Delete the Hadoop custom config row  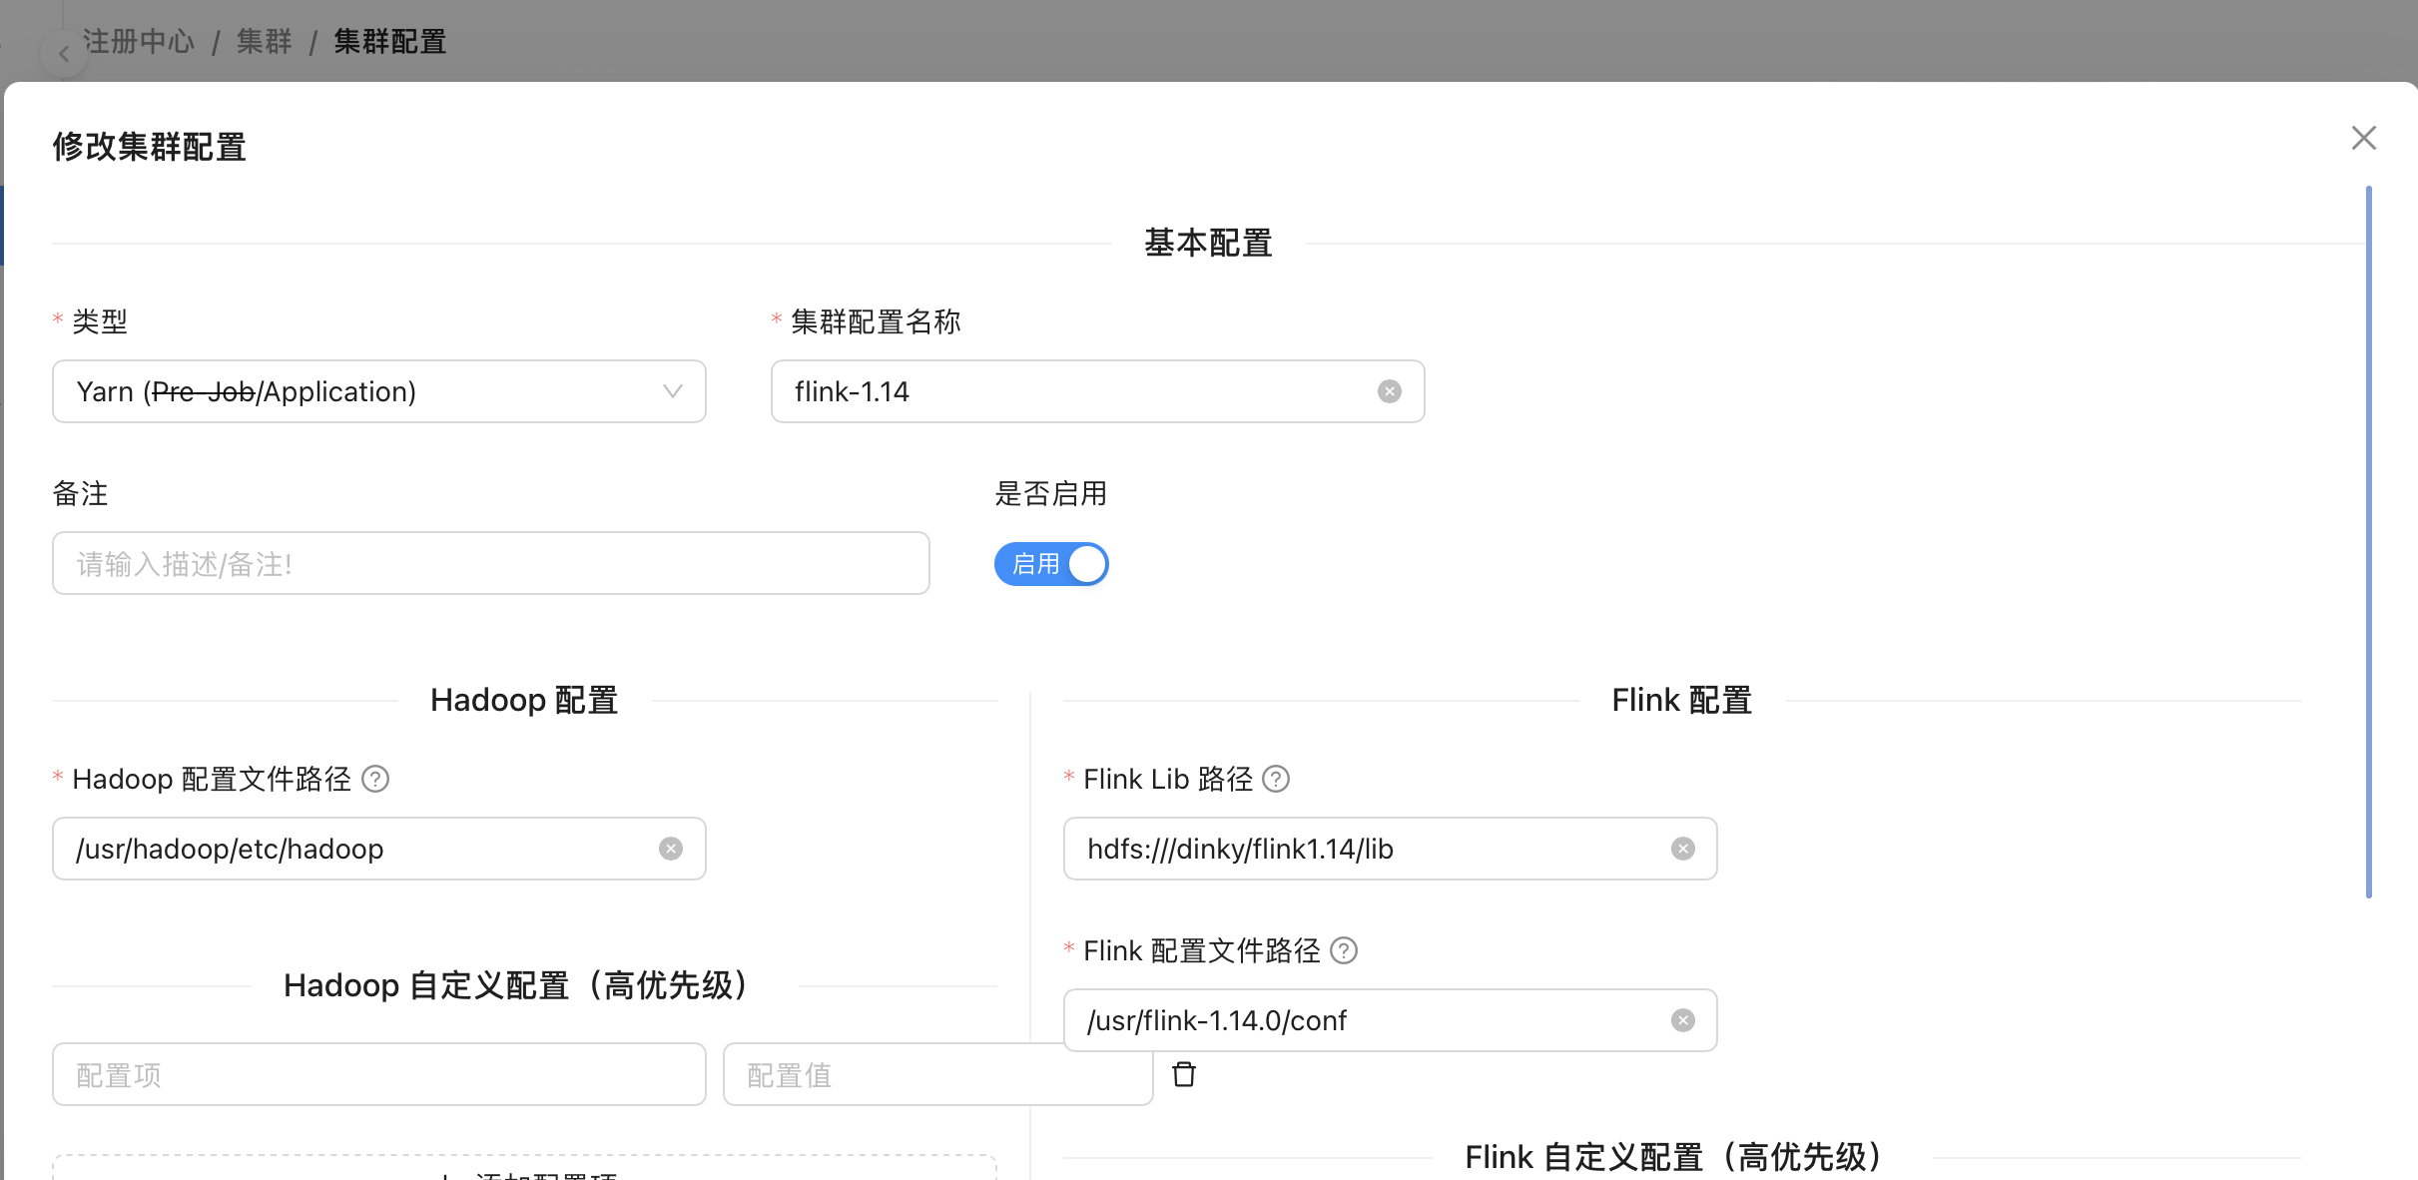coord(1184,1074)
